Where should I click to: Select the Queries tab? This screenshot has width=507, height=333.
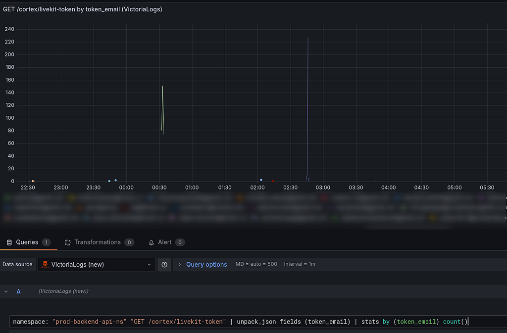[x=28, y=242]
